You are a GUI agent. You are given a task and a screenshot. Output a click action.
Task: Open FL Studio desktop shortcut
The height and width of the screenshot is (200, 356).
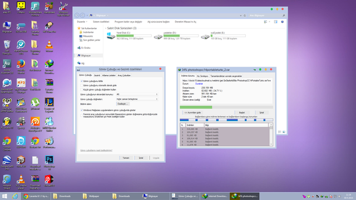pyautogui.click(x=7, y=123)
